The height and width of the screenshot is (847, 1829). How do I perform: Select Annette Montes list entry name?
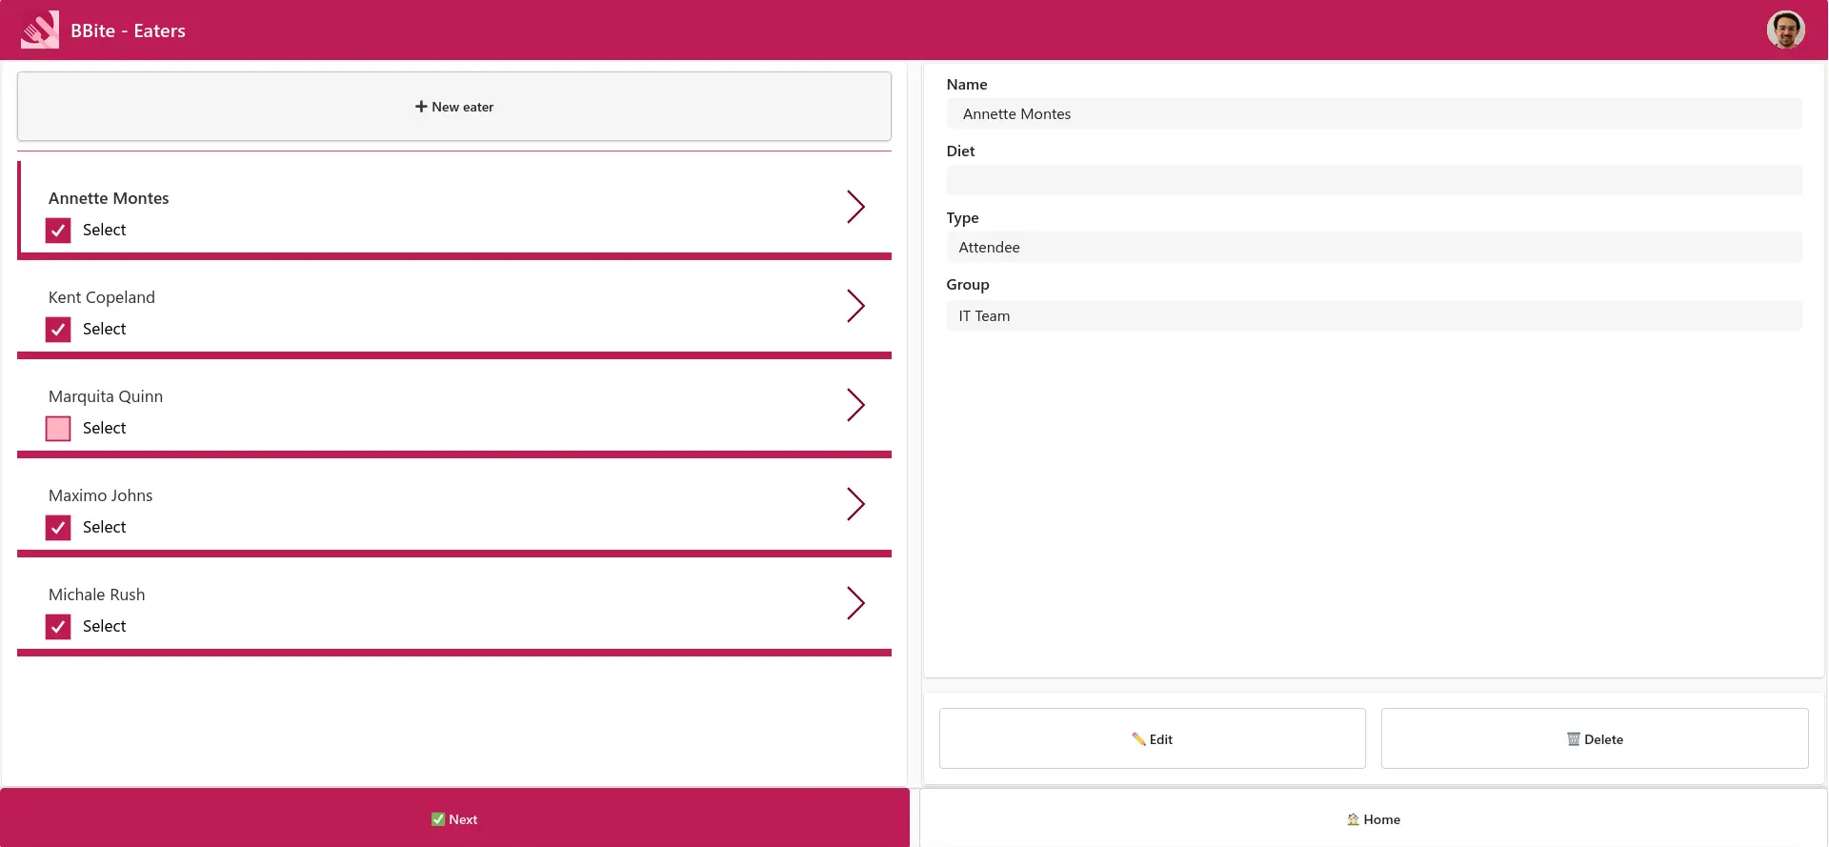point(109,198)
